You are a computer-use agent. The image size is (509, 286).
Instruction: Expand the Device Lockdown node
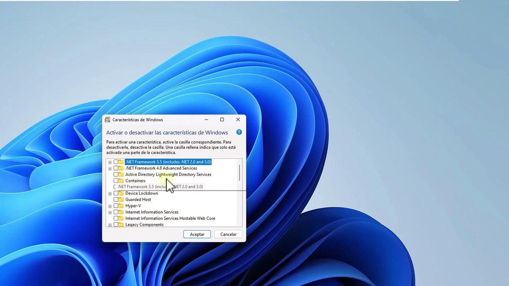click(x=110, y=193)
